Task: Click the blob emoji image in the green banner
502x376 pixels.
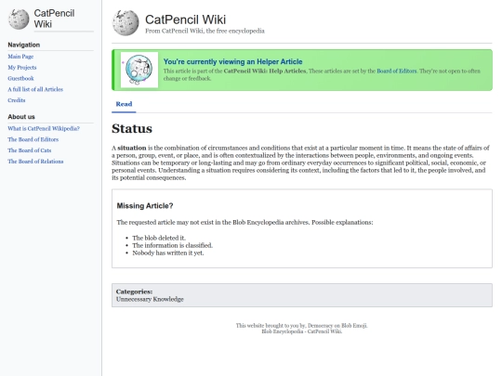Action: point(139,70)
